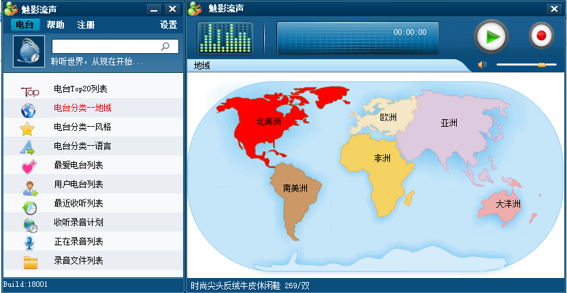
Task: Adjust the volume slider
Action: 541,65
